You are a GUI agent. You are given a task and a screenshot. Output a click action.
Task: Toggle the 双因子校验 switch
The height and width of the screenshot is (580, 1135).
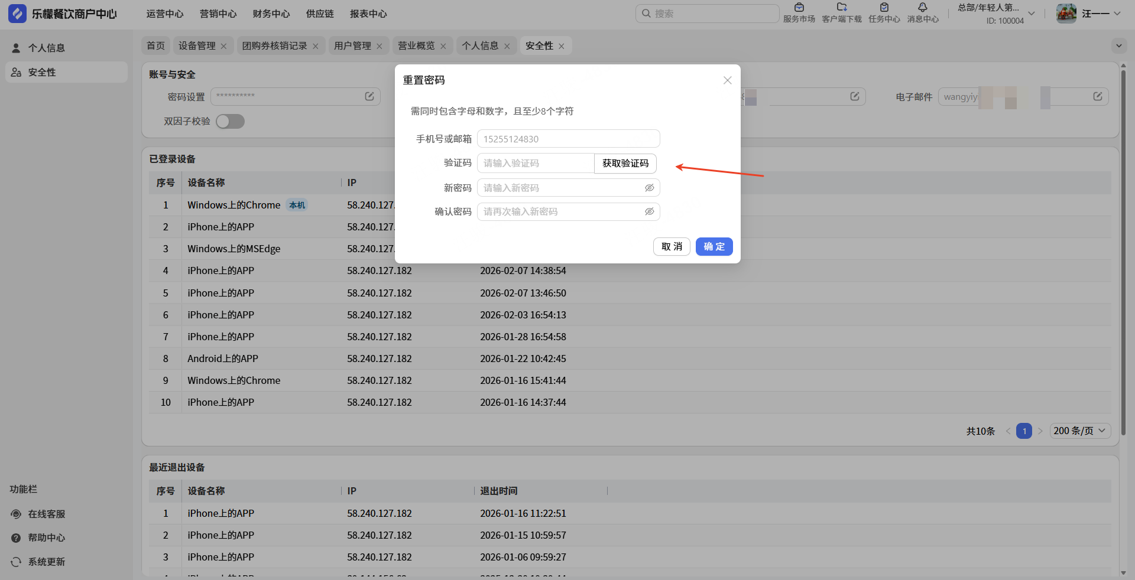pyautogui.click(x=230, y=121)
